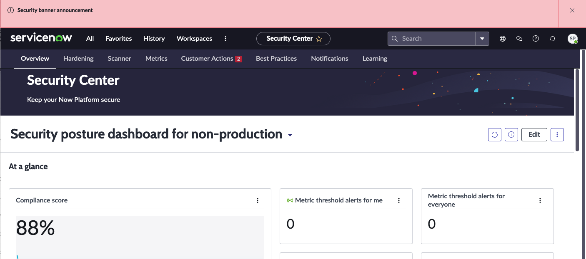Open options for Metric threshold alerts for everyone
586x259 pixels.
(x=540, y=200)
